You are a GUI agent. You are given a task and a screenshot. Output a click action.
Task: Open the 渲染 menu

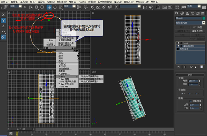click(118, 2)
